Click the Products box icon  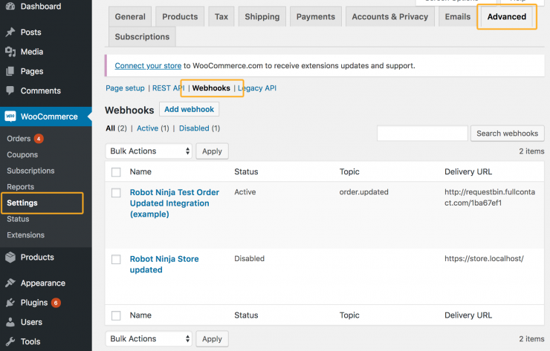click(x=10, y=257)
